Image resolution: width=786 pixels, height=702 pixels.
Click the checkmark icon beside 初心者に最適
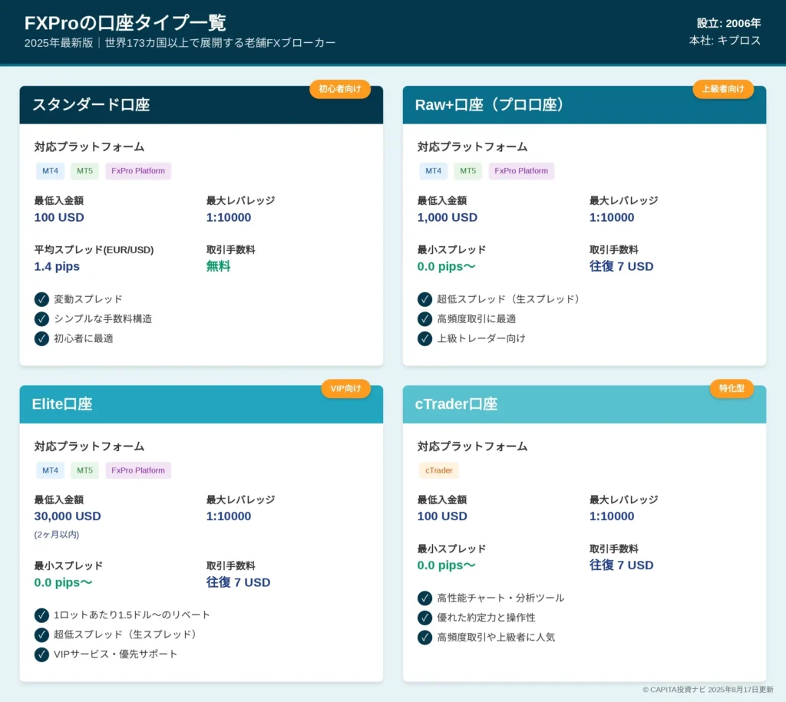(41, 338)
